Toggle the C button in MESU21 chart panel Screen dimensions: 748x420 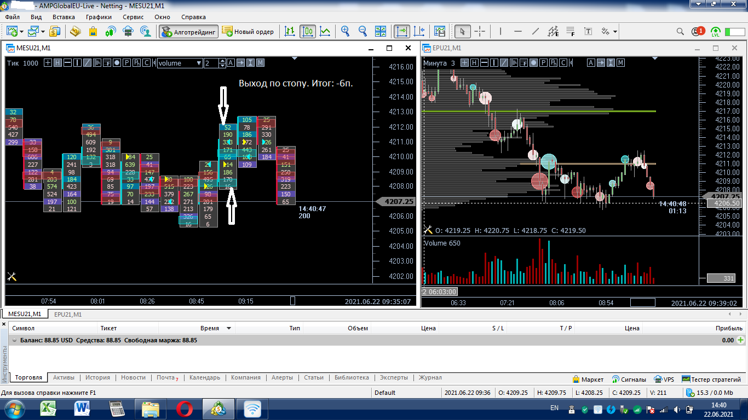[x=146, y=63]
